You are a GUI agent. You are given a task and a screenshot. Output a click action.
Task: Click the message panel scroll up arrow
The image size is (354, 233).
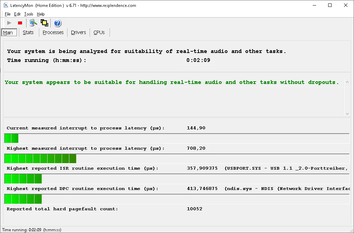pos(347,82)
